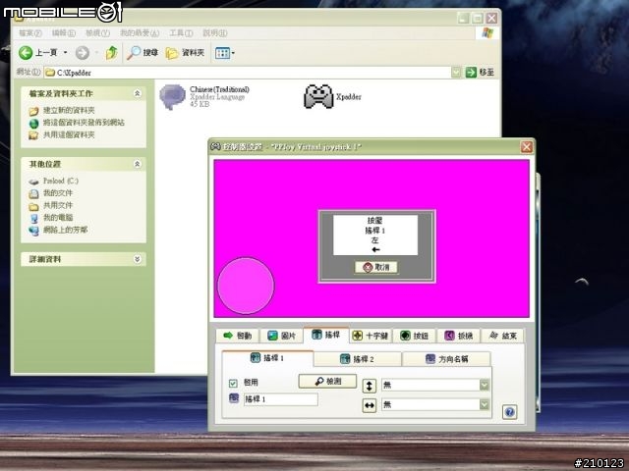The image size is (629, 471).
Task: Close the controller settings dialog
Action: [527, 147]
